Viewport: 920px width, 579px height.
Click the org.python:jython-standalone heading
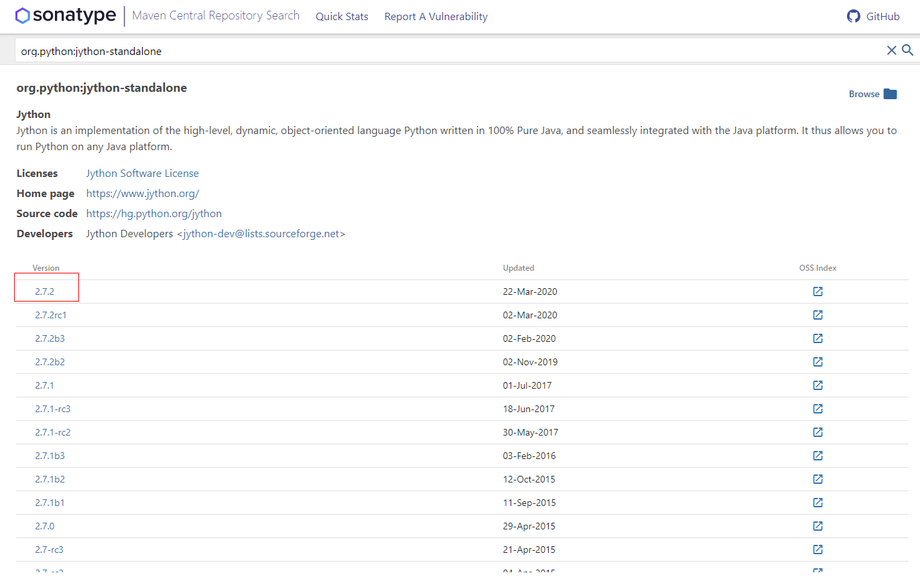click(102, 88)
